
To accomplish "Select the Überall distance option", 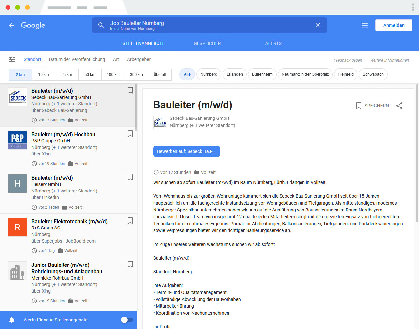I will click(x=159, y=75).
